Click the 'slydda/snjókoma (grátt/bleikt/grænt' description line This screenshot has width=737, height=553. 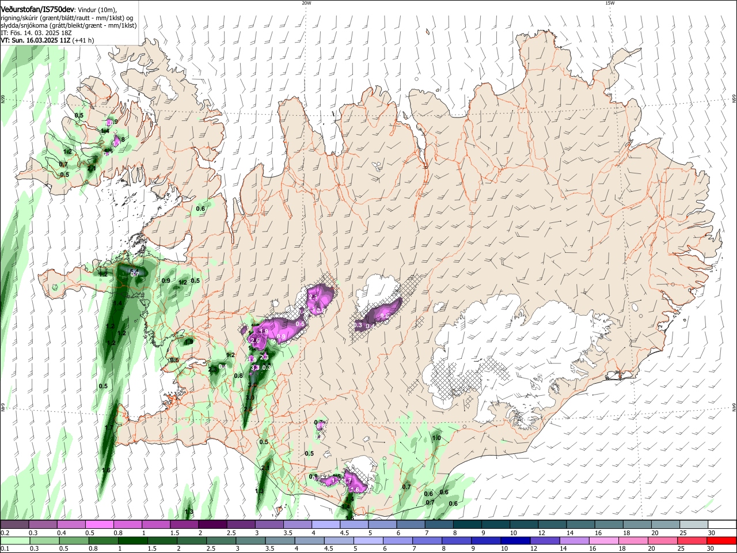click(x=69, y=25)
